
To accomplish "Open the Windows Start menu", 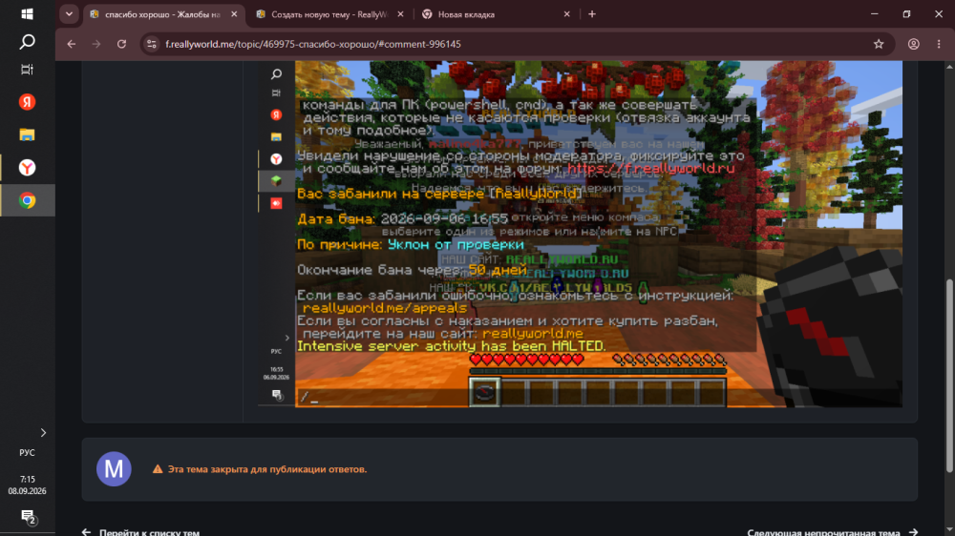I will click(x=27, y=14).
